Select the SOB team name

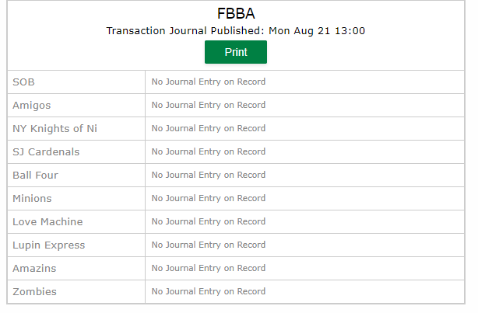pos(23,82)
